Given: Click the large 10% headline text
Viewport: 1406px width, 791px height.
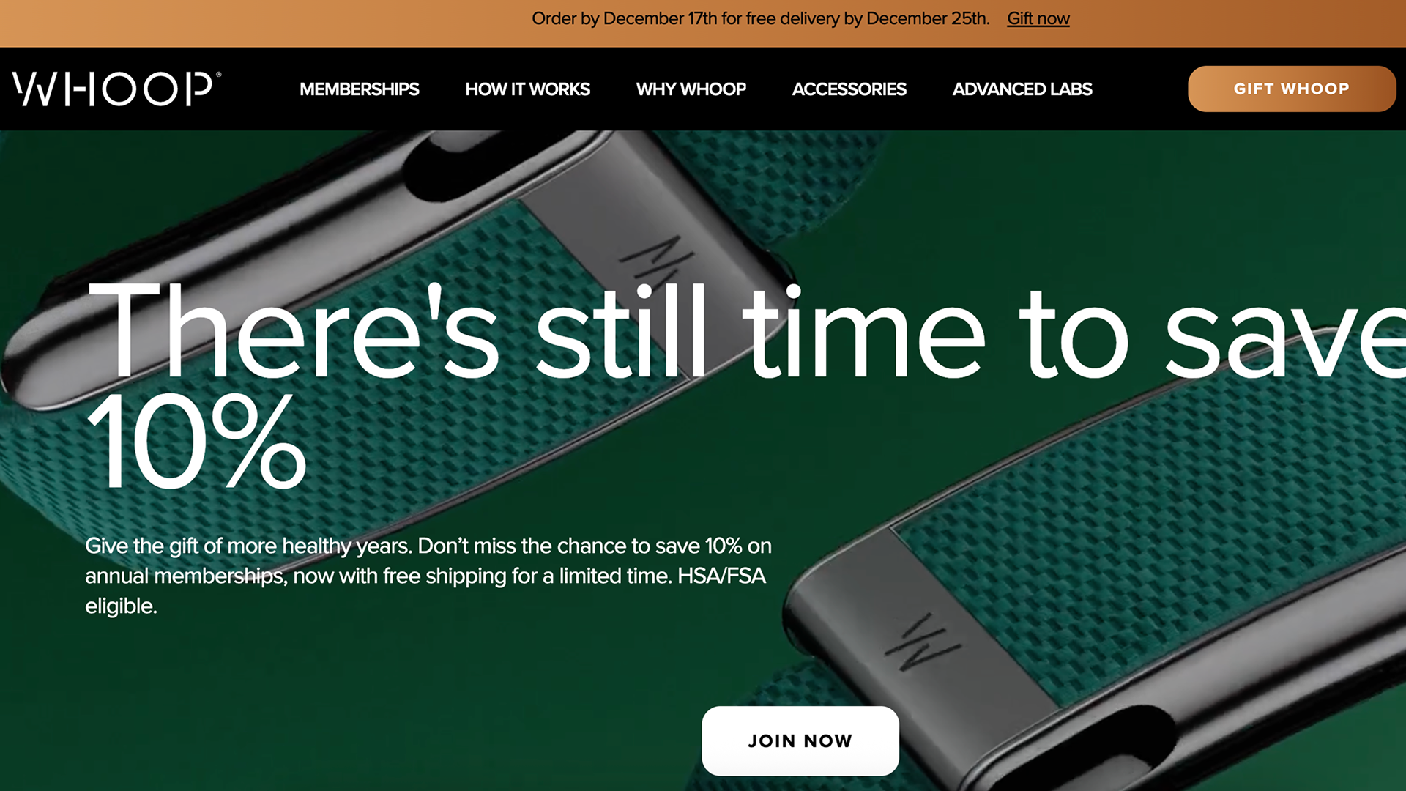Looking at the screenshot, I should click(x=196, y=441).
